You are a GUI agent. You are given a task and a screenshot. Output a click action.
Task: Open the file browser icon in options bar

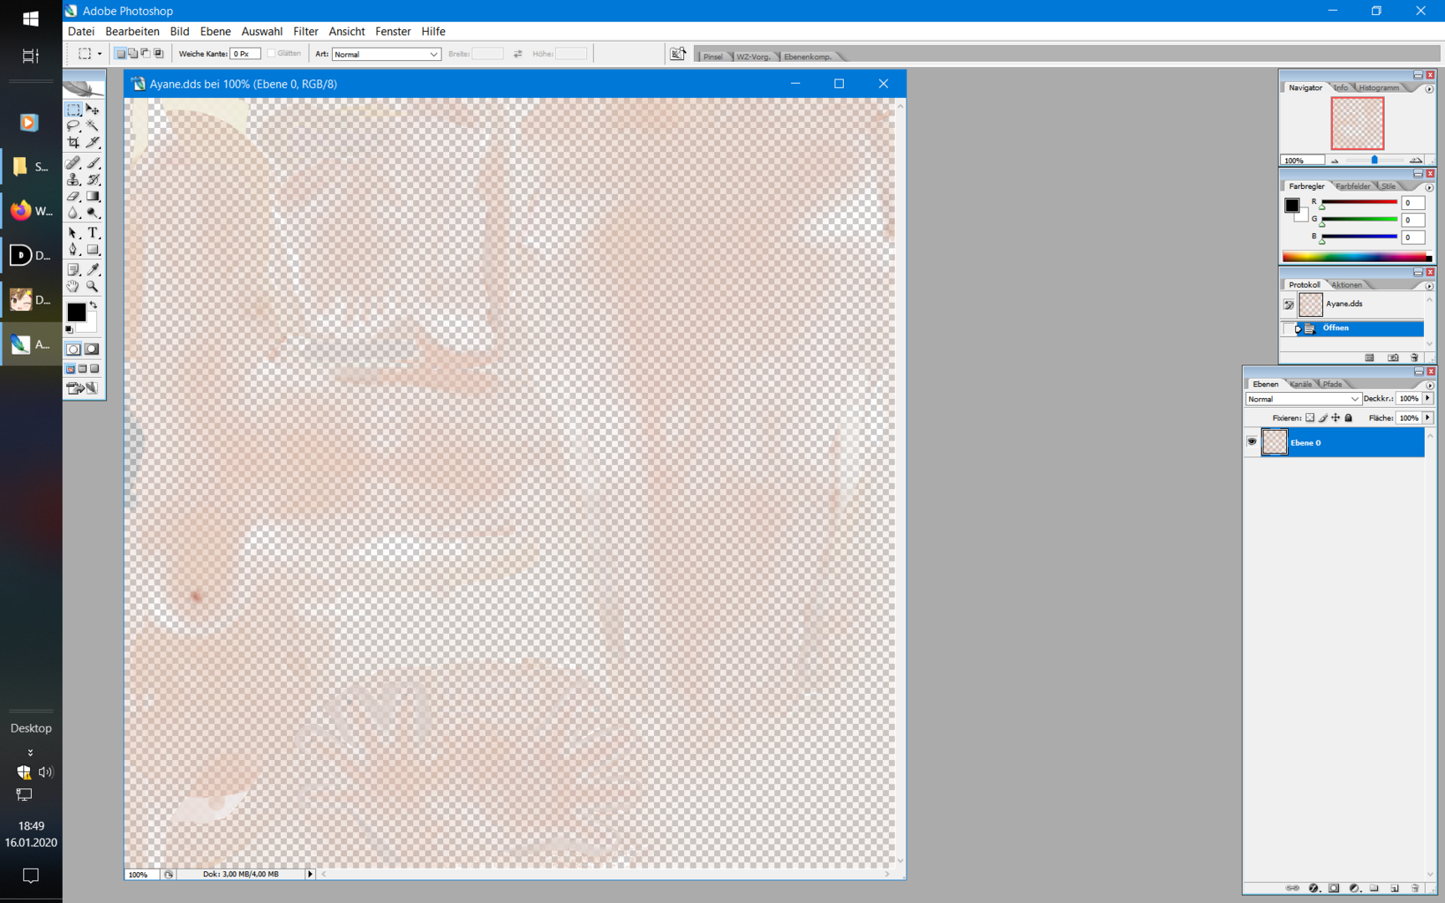click(x=677, y=54)
